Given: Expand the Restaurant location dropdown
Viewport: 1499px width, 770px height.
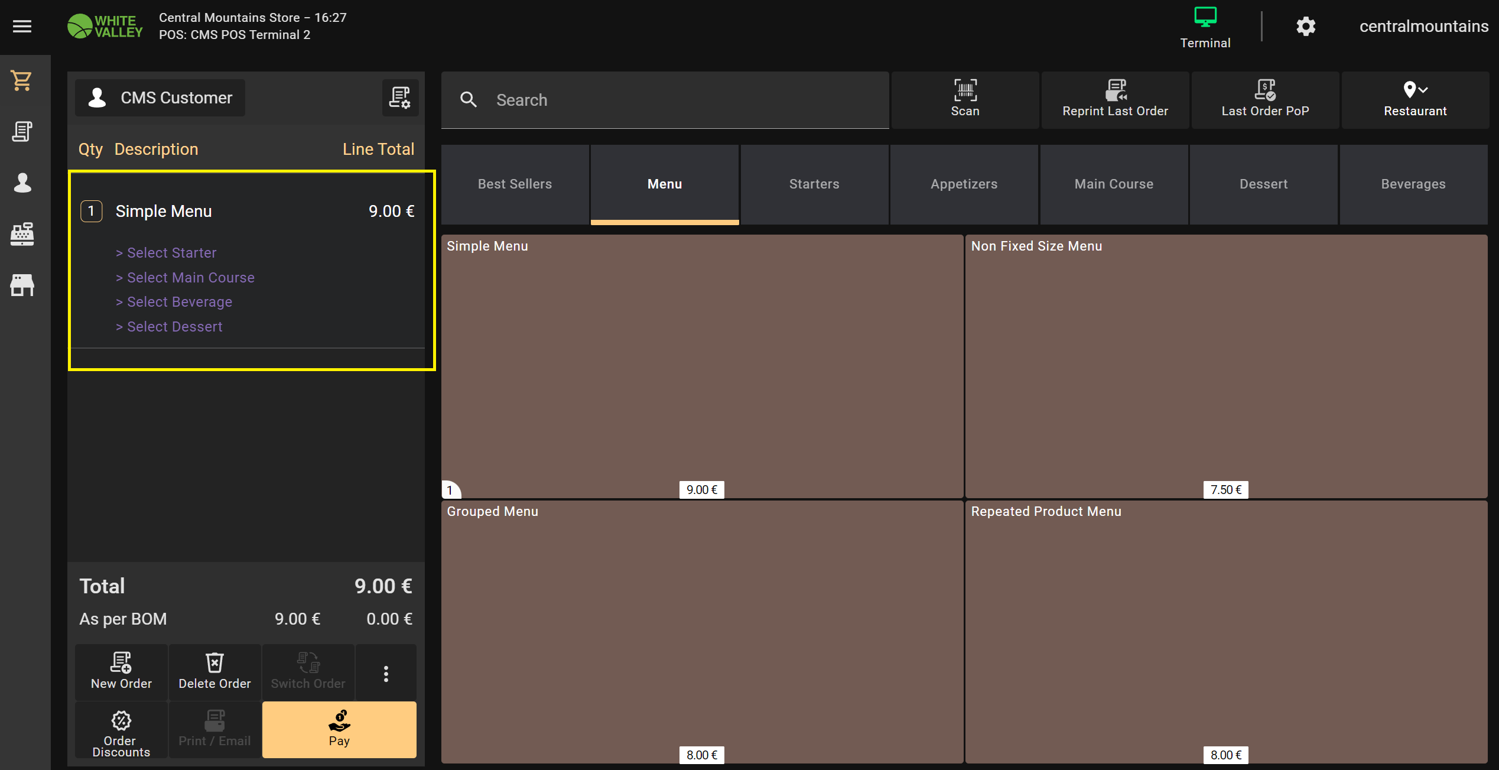Looking at the screenshot, I should point(1415,99).
